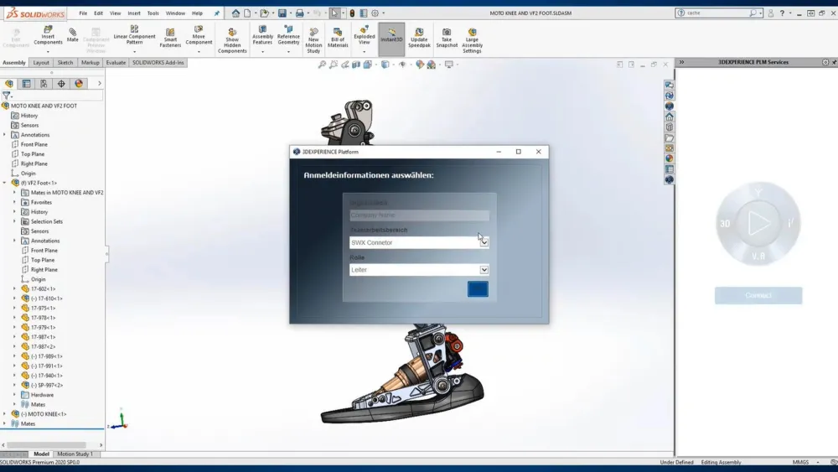The width and height of the screenshot is (838, 472).
Task: Pin the menu bar pushpin icon
Action: 216,13
